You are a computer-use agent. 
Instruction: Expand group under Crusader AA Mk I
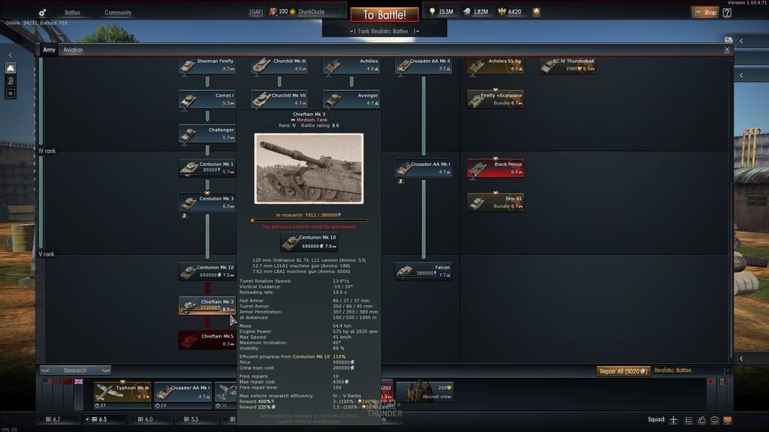[x=401, y=181]
